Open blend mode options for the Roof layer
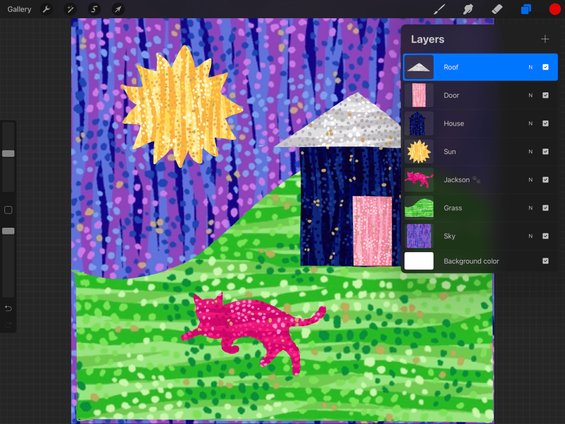 [530, 67]
